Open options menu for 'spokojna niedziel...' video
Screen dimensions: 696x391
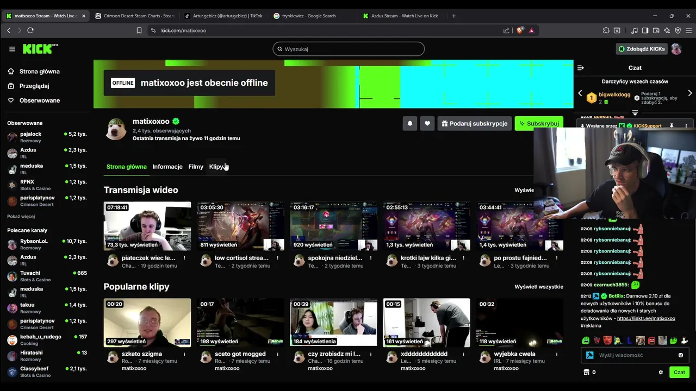point(371,258)
